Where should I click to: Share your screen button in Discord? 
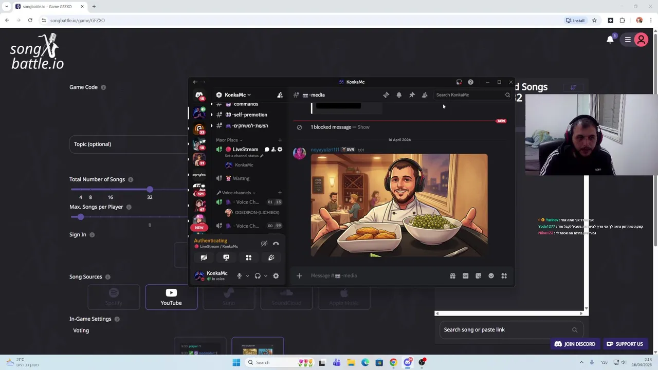point(226,257)
